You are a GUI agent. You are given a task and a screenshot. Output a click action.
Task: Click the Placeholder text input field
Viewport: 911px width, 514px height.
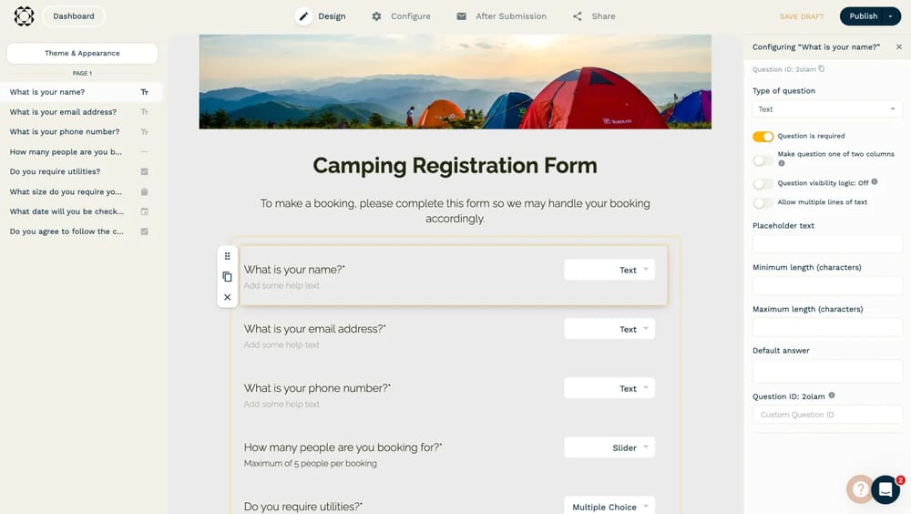[x=827, y=244]
